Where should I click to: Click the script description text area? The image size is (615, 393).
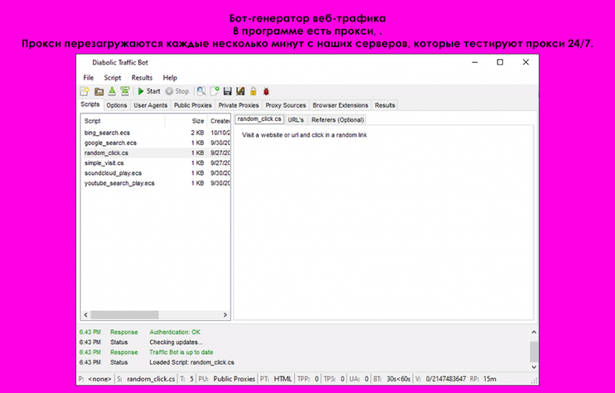point(383,223)
